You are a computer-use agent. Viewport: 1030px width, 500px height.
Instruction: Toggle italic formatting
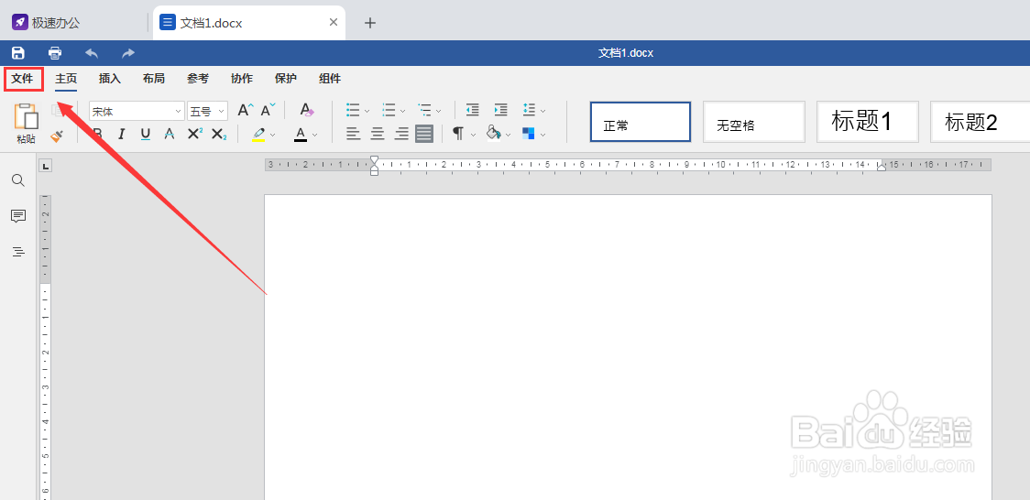tap(122, 134)
